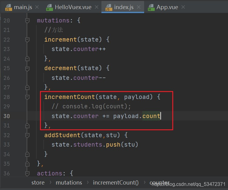Click fold end marker on line 31
228x190 pixels.
27,126
